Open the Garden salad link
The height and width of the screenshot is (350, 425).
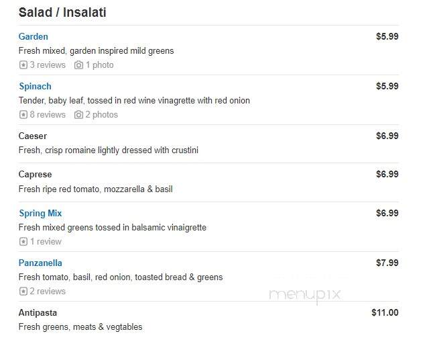[34, 36]
